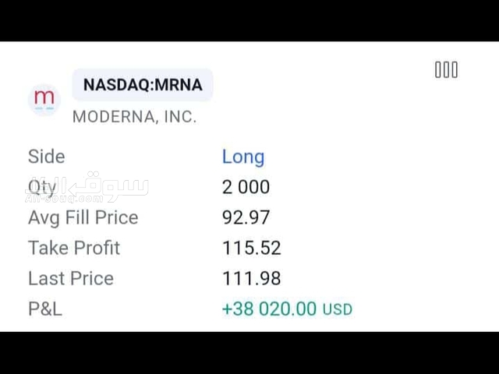Click the Take Profit label
The width and height of the screenshot is (499, 374).
click(74, 248)
